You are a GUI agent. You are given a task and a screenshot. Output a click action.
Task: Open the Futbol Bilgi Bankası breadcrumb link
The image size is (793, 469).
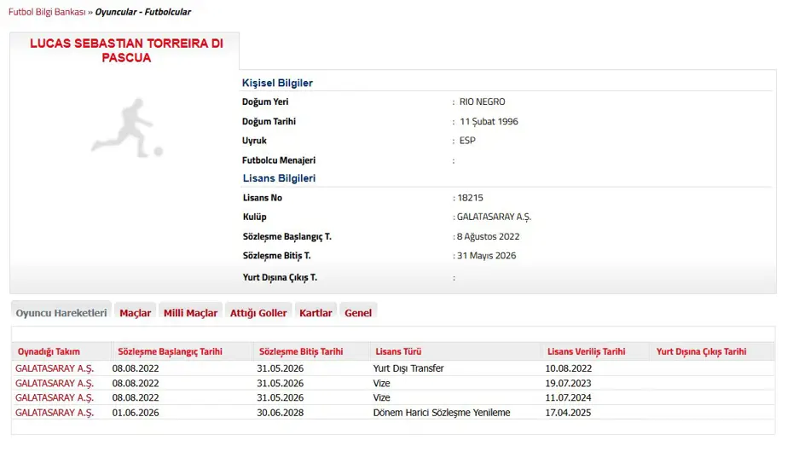pyautogui.click(x=47, y=12)
